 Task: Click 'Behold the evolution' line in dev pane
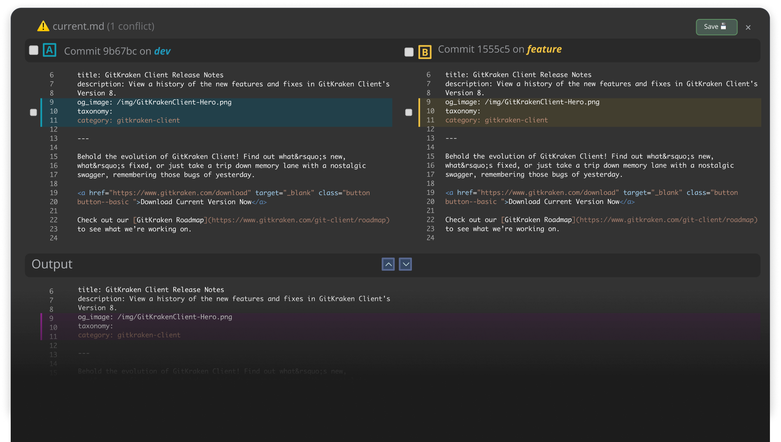pos(212,157)
